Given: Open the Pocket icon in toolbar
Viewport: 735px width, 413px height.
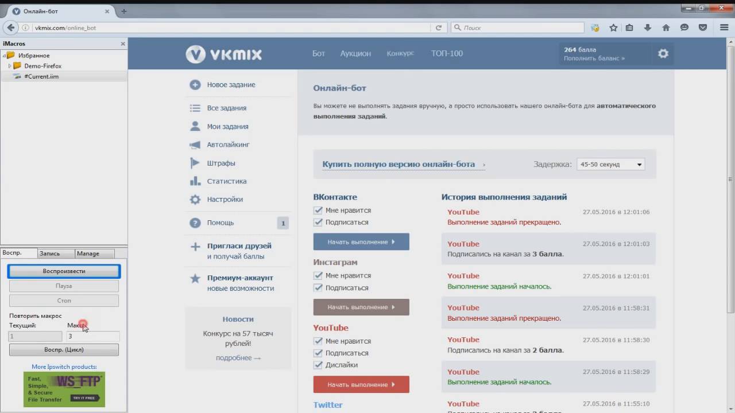Looking at the screenshot, I should coord(702,28).
